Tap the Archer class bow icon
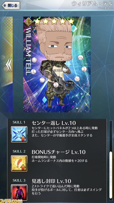 28,21
